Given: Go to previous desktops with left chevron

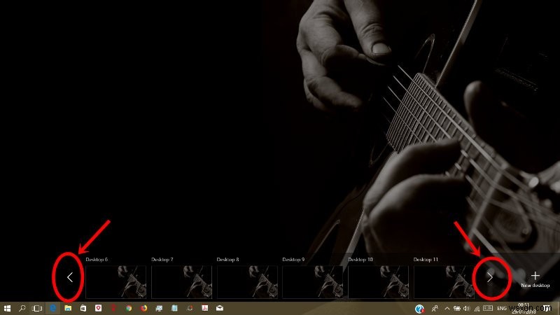Looking at the screenshot, I should 69,277.
